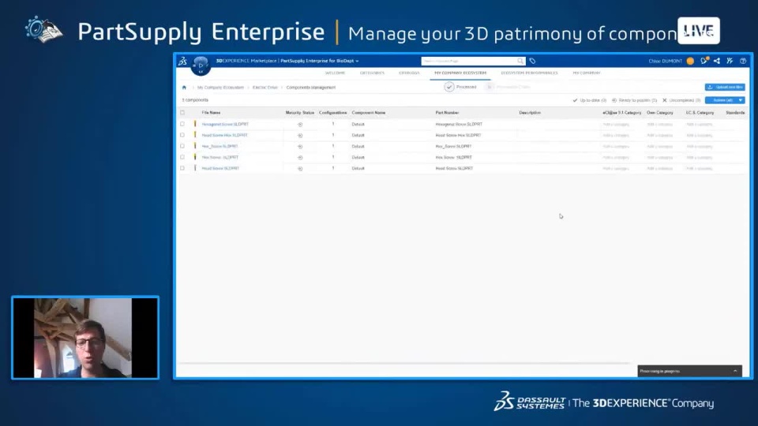Click the Chloe DUMONT user name
This screenshot has height=426, width=758.
pyautogui.click(x=665, y=62)
